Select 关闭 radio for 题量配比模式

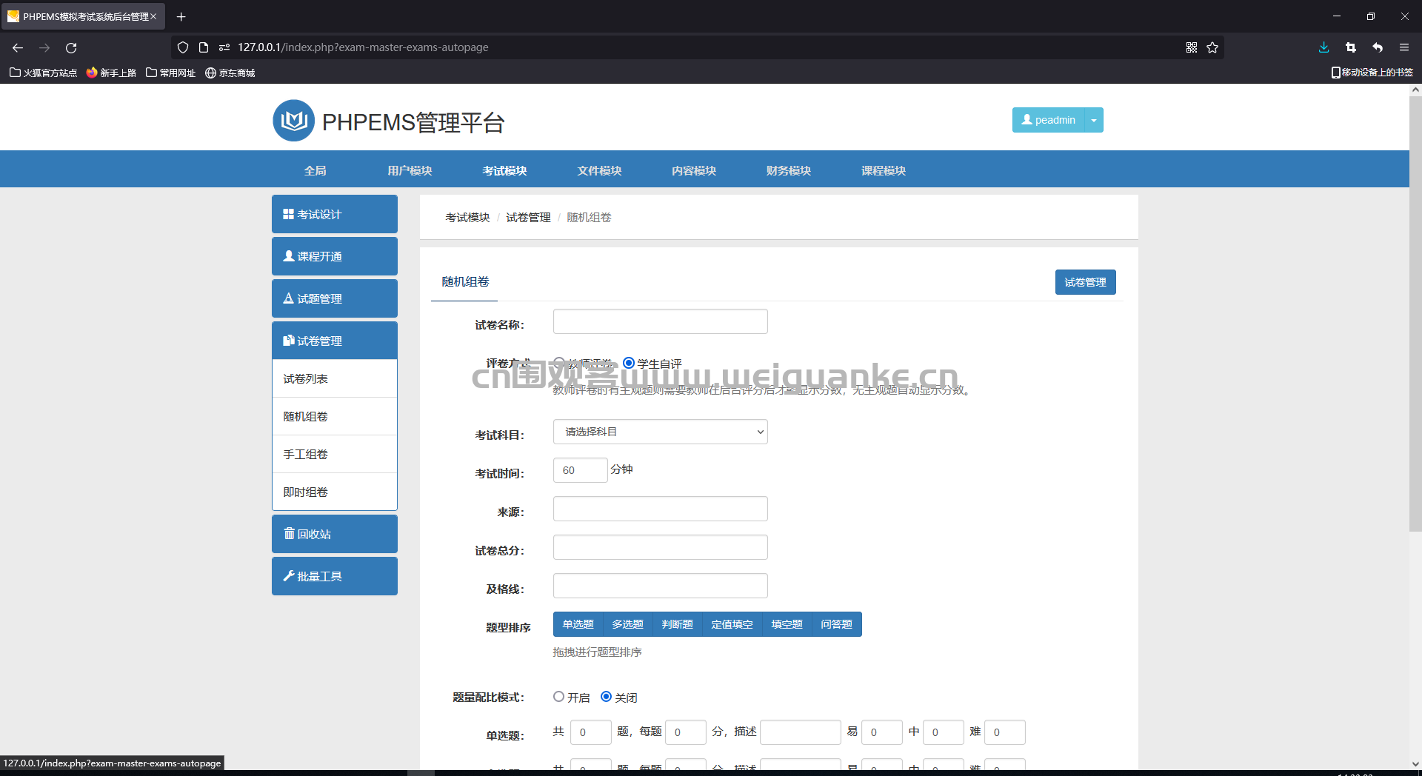(606, 697)
